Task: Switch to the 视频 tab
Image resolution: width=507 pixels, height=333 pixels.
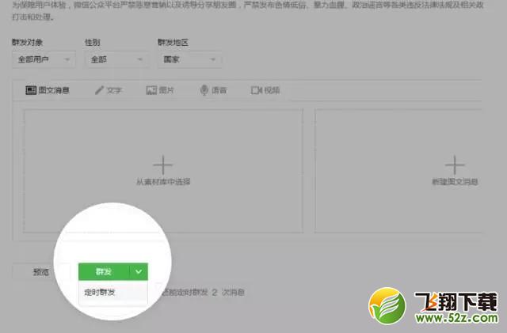Action: pos(265,90)
